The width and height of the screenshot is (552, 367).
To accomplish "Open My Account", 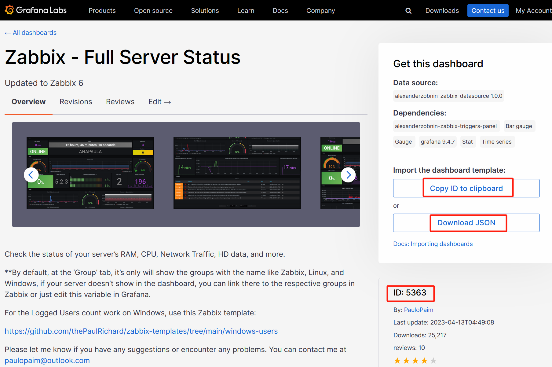I will click(x=533, y=11).
